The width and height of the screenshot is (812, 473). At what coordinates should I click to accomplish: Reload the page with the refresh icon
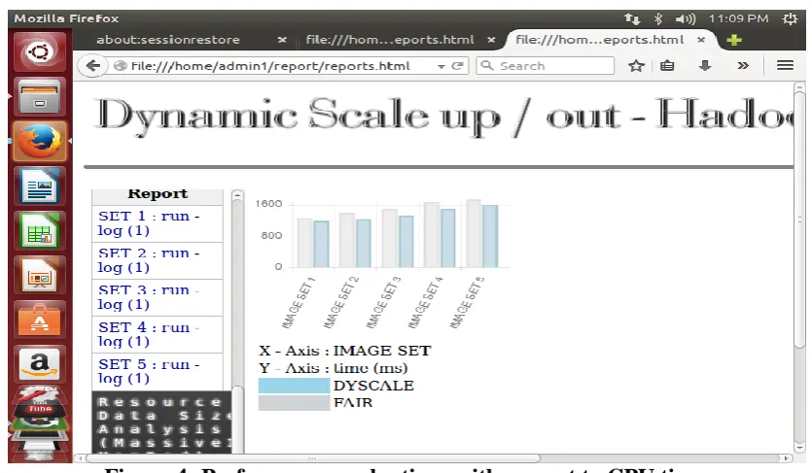457,66
